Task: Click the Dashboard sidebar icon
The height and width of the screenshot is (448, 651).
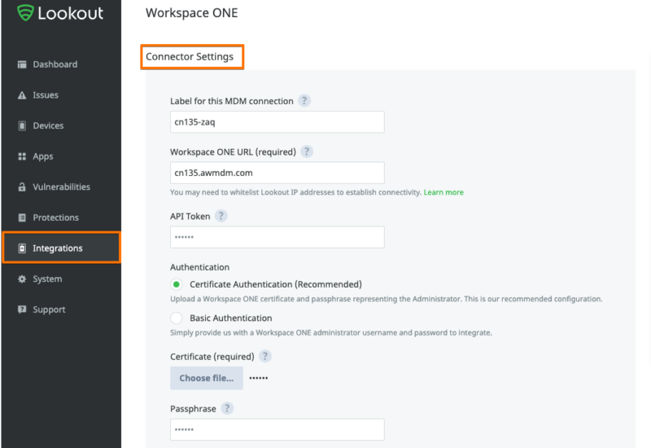Action: (22, 64)
